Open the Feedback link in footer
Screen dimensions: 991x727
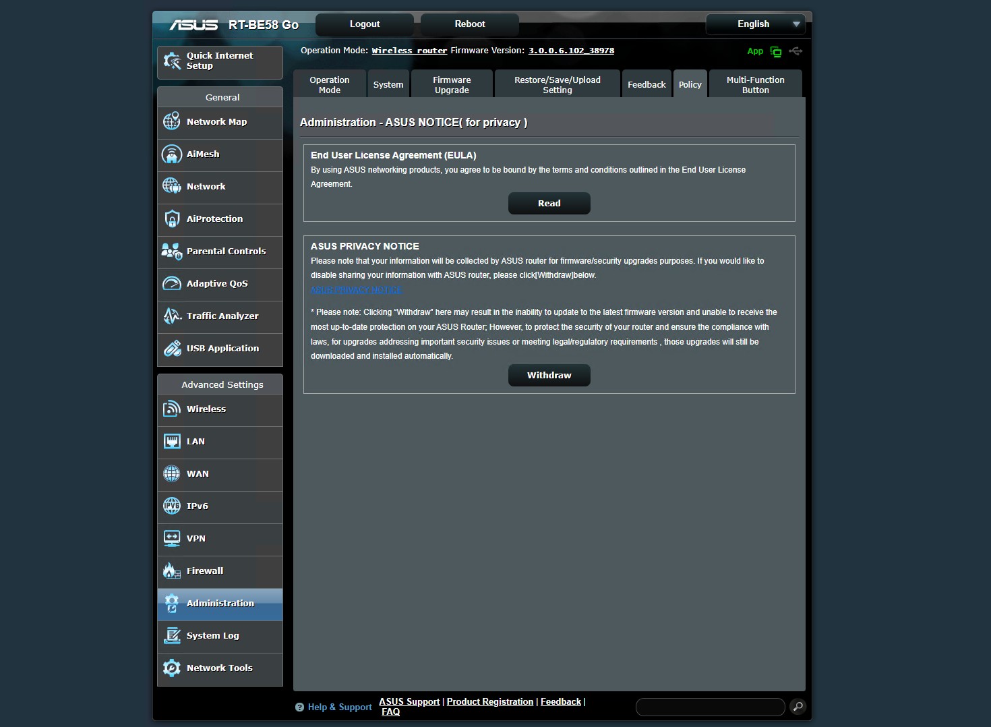point(561,702)
